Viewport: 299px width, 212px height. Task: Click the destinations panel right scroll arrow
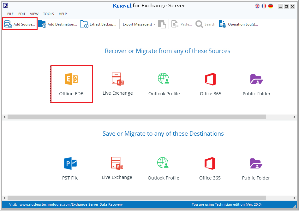tap(294, 198)
